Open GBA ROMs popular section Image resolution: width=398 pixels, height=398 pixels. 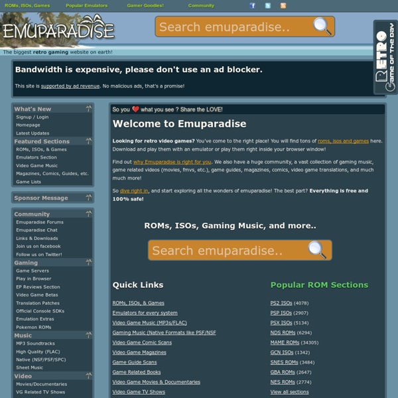(x=283, y=372)
